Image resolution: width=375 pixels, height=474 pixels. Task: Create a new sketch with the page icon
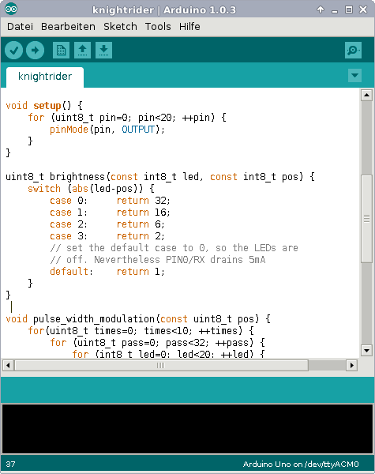61,51
